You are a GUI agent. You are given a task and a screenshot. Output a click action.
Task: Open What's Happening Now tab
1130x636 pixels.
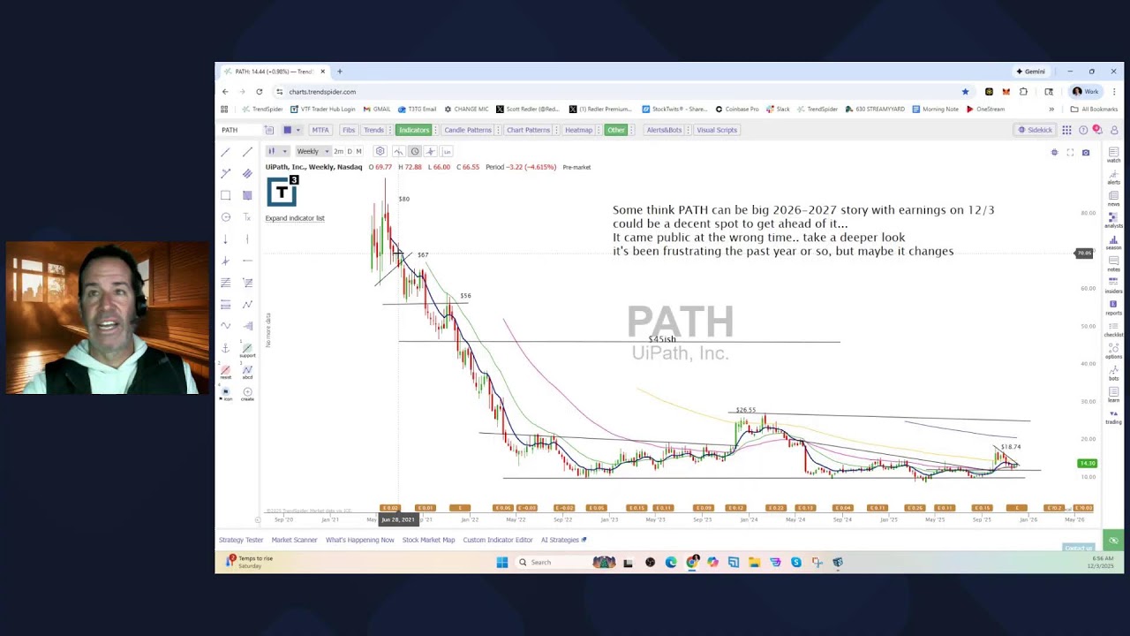(360, 540)
